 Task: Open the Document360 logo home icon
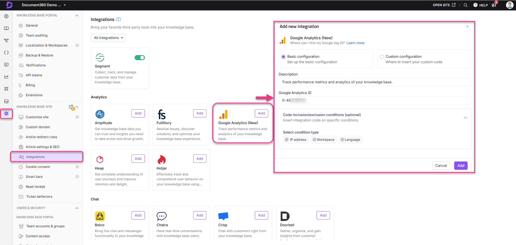coord(9,5)
